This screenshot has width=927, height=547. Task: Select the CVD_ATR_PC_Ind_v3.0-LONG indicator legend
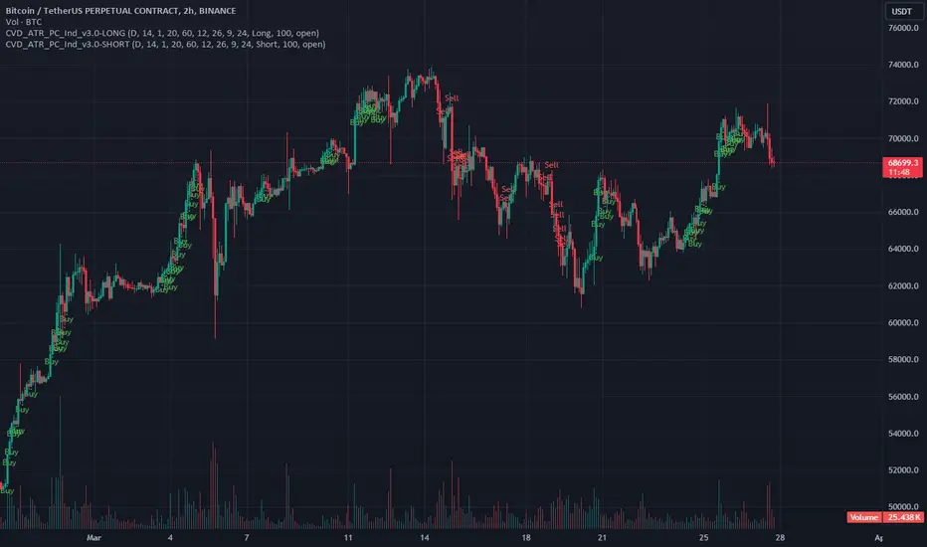point(162,33)
